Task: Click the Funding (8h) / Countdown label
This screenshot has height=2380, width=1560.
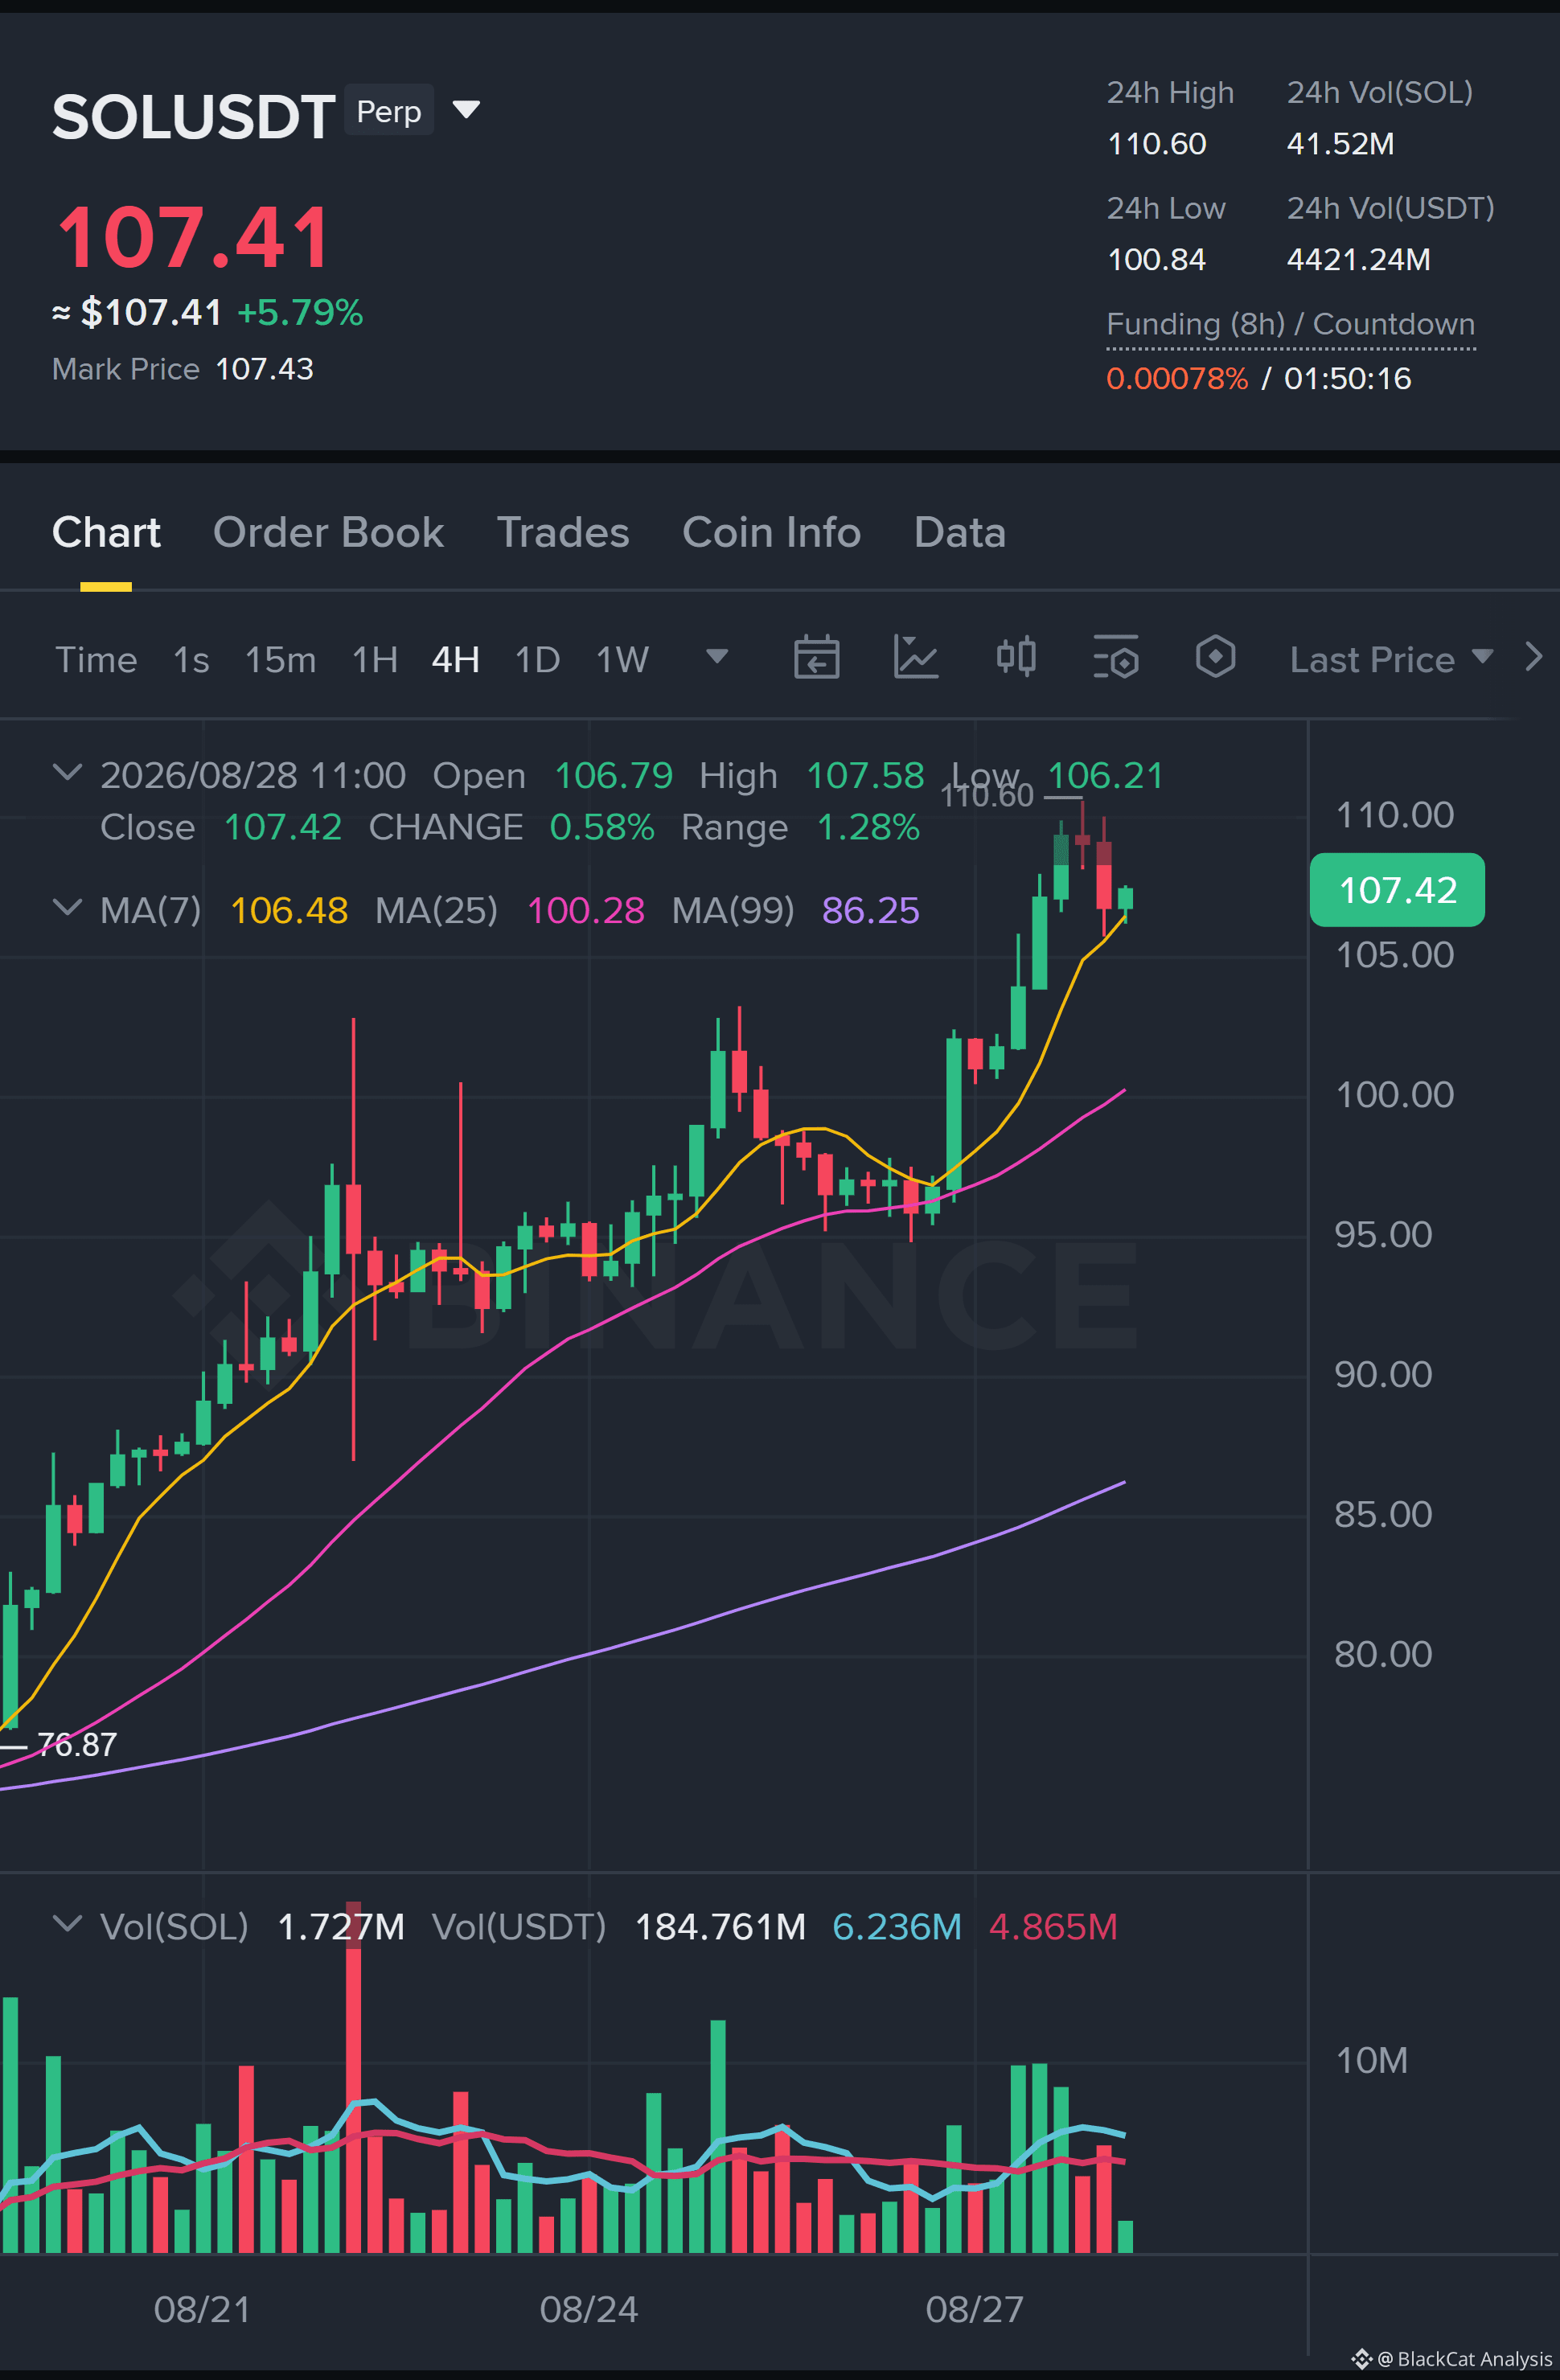Action: (1290, 324)
